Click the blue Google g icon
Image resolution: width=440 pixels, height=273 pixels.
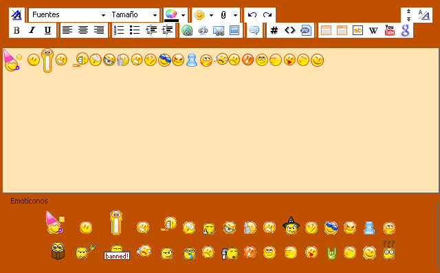coord(405,30)
